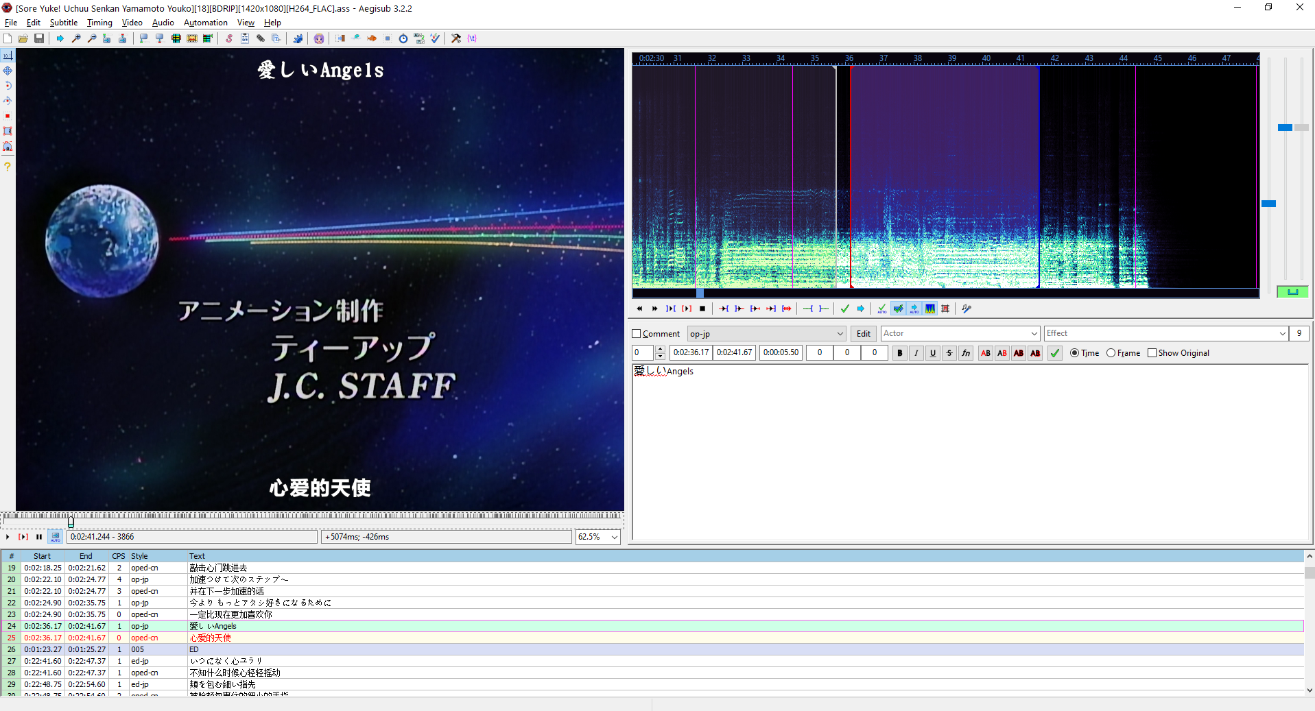The height and width of the screenshot is (711, 1315).
Task: Enable Show Original checkbox
Action: click(1152, 353)
